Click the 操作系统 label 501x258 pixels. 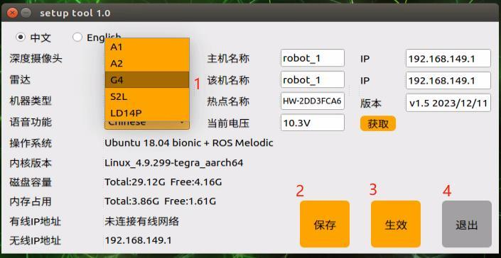31,143
